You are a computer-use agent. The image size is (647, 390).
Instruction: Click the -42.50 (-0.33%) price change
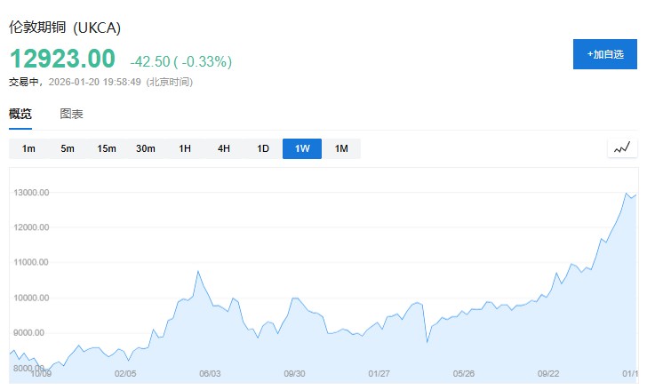(180, 62)
